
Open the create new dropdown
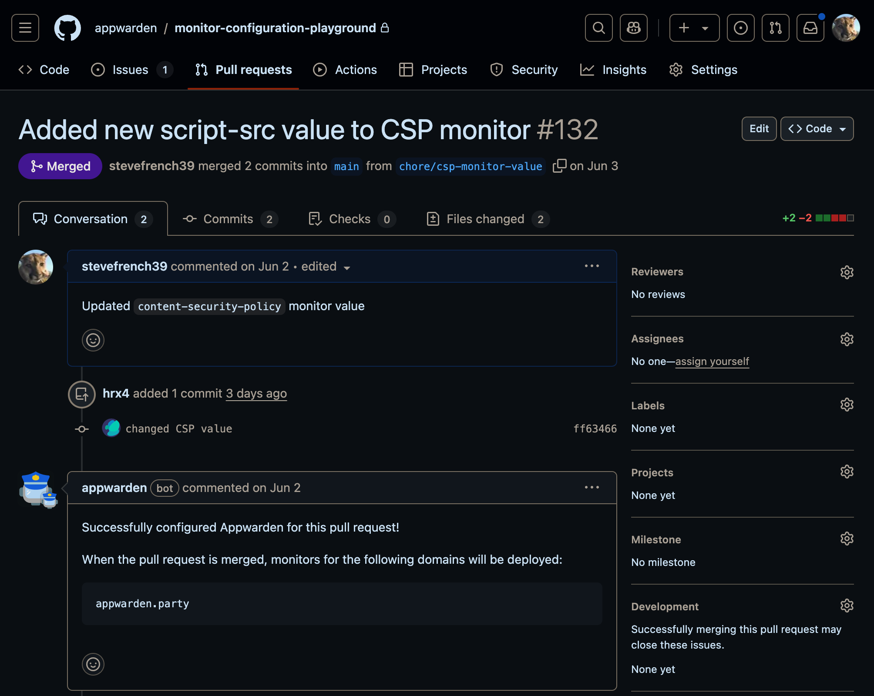(x=694, y=28)
